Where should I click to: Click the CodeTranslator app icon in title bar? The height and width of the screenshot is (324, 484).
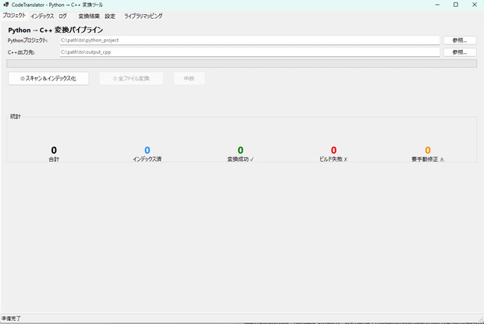(x=6, y=5)
